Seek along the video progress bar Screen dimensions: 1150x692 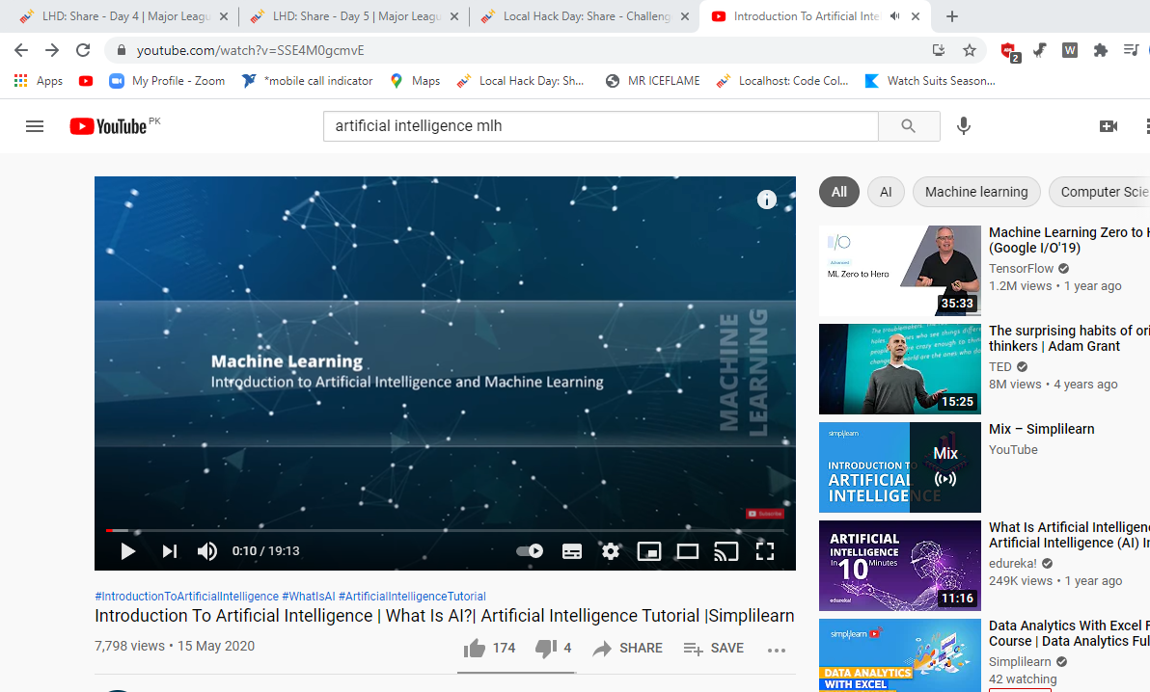tap(445, 530)
